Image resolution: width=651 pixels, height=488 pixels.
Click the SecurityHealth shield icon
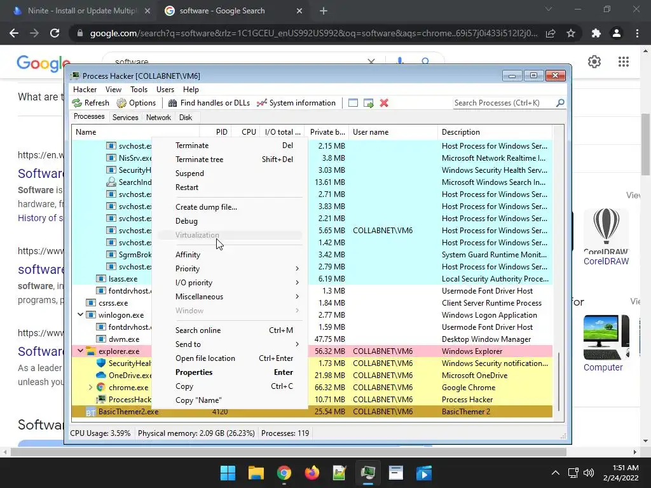100,363
